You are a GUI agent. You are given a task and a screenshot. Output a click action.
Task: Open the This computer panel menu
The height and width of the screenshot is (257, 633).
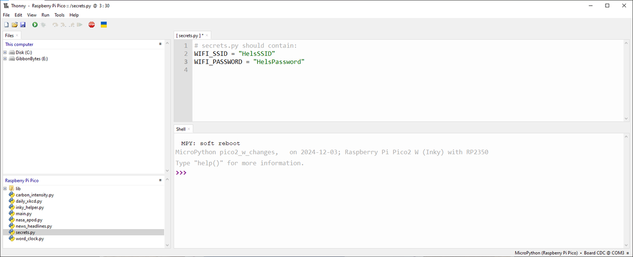160,44
